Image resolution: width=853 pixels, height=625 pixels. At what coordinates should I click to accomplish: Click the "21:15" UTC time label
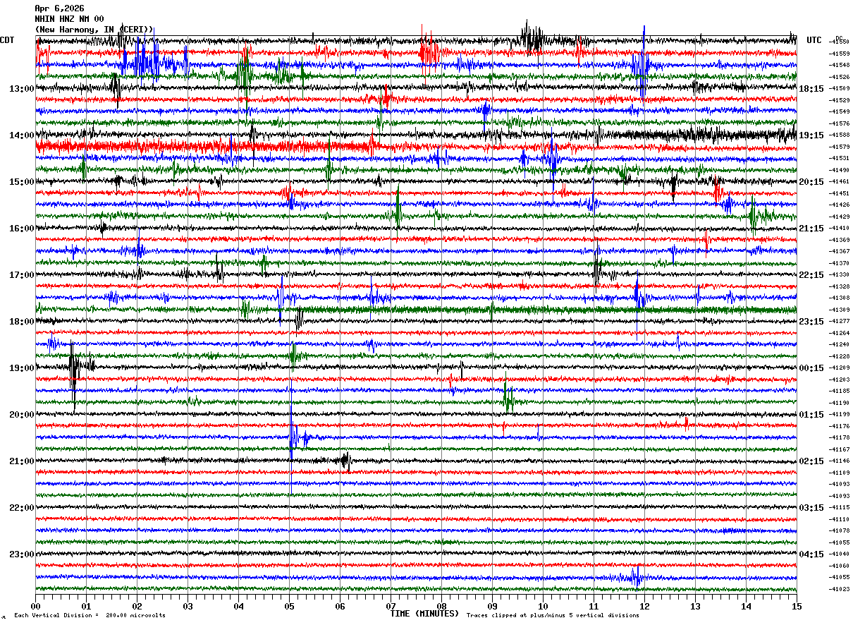tap(811, 229)
